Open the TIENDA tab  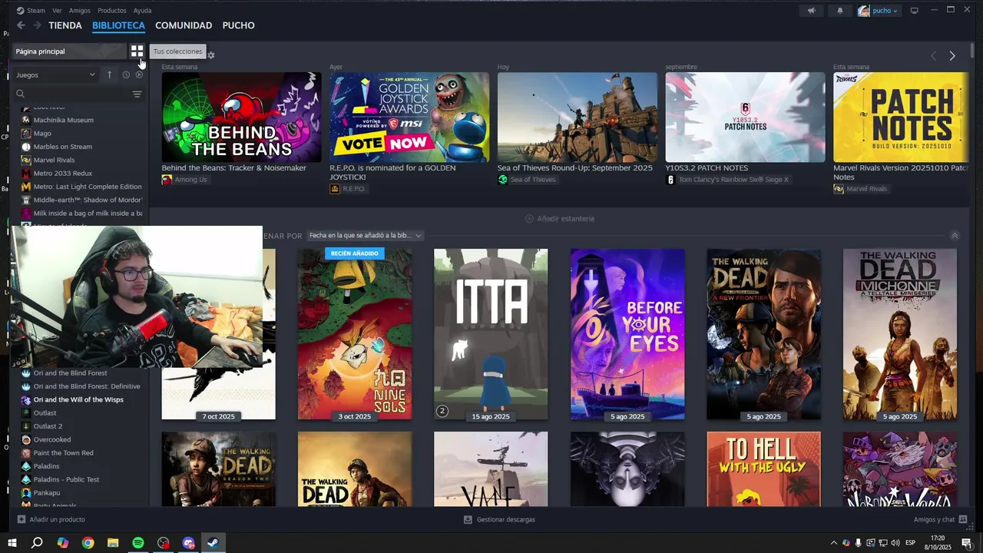click(65, 25)
